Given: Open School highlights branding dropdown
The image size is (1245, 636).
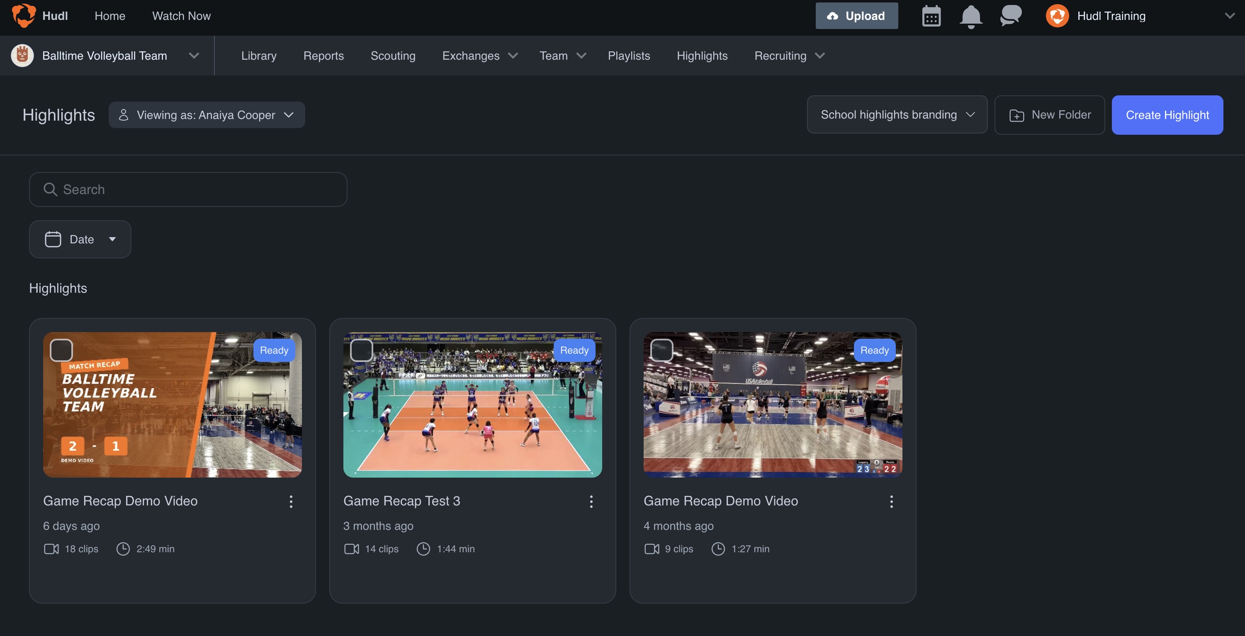Looking at the screenshot, I should (x=897, y=114).
